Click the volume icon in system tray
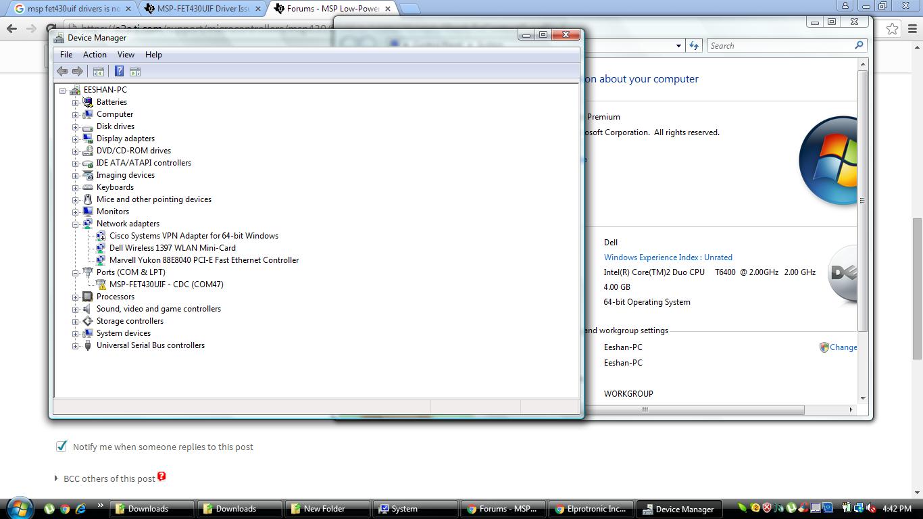The width and height of the screenshot is (923, 519). click(x=871, y=508)
